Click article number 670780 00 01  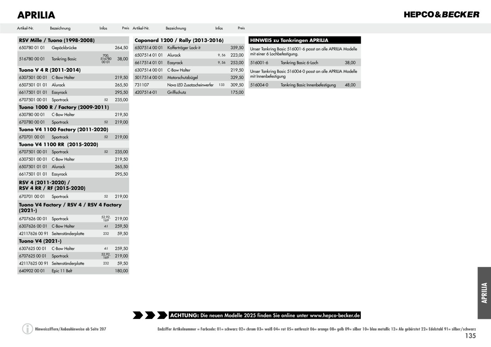pyautogui.click(x=32, y=122)
